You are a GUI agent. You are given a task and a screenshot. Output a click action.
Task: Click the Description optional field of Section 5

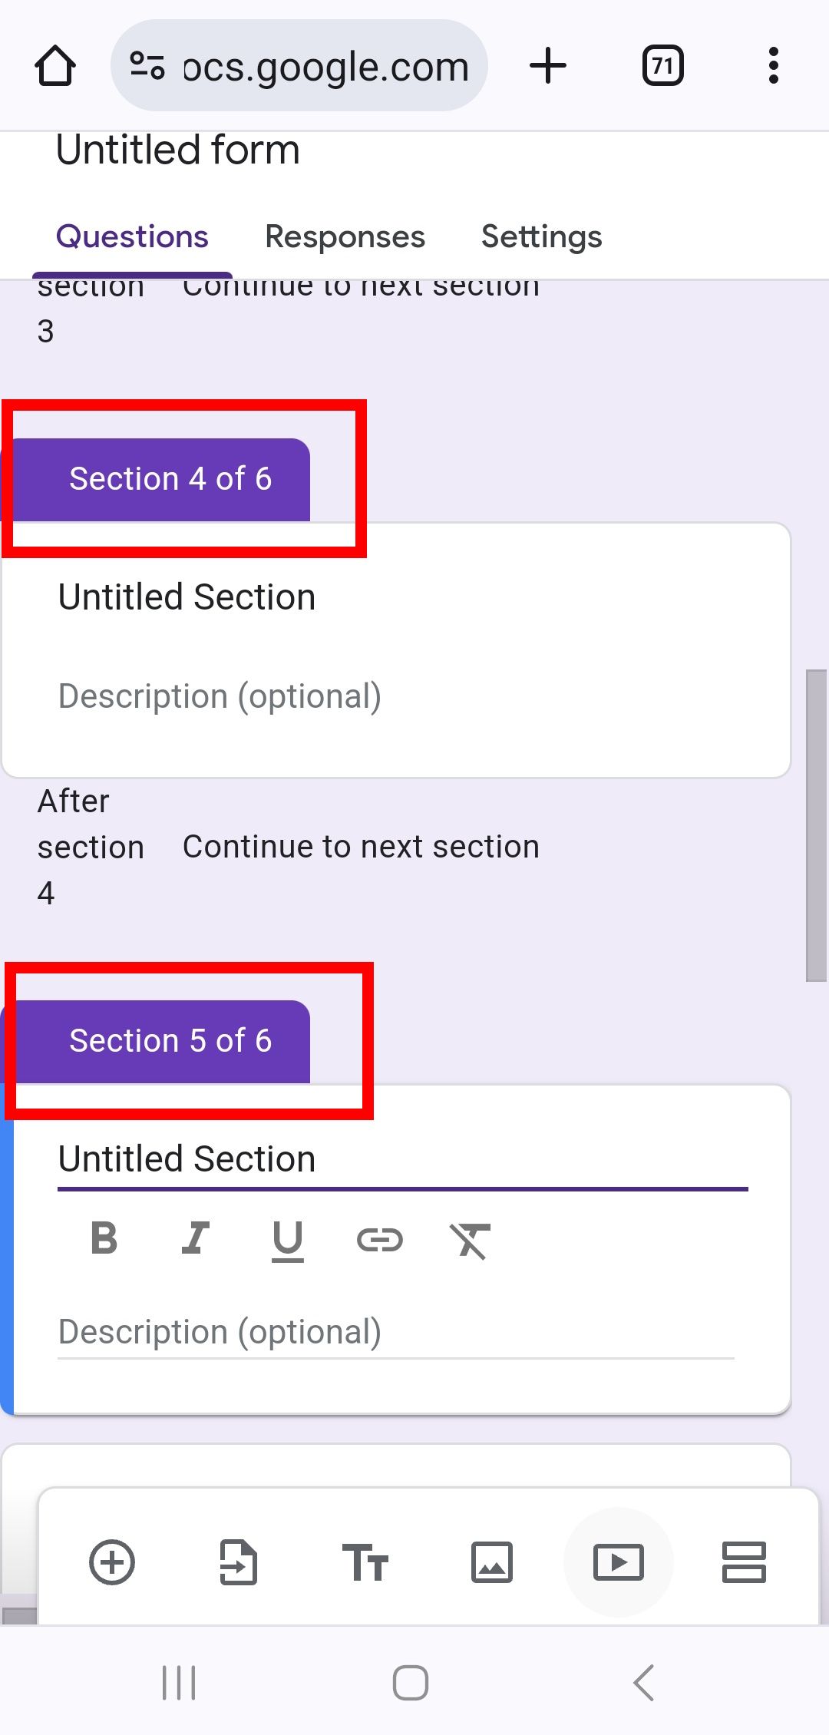(x=219, y=1332)
